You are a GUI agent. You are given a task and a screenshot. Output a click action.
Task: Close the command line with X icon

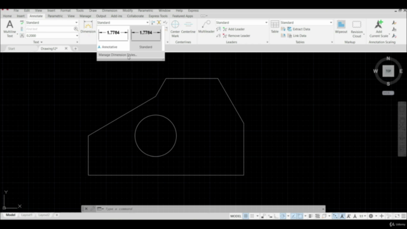tap(86, 209)
